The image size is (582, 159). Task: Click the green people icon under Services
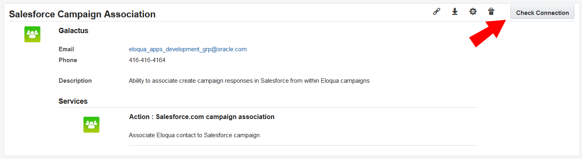91,125
